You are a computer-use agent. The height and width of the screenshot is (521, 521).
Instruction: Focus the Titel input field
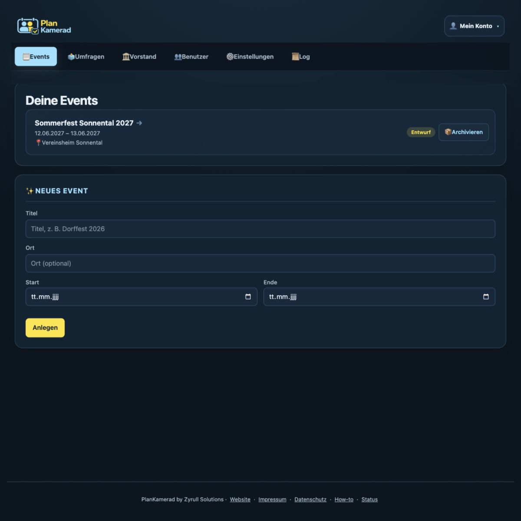[x=260, y=229]
